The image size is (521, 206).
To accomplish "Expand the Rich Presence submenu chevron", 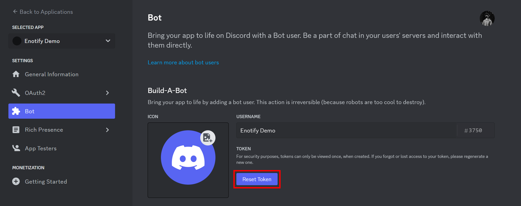I will coord(107,130).
